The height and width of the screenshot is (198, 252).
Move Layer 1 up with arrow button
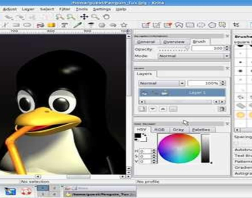pos(163,109)
